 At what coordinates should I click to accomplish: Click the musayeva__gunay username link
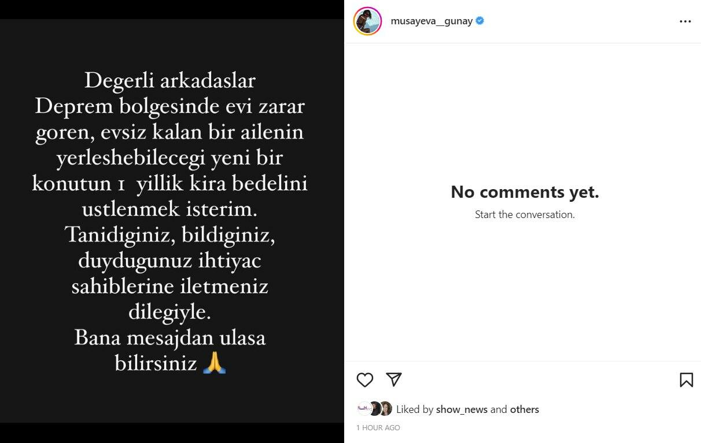(431, 21)
